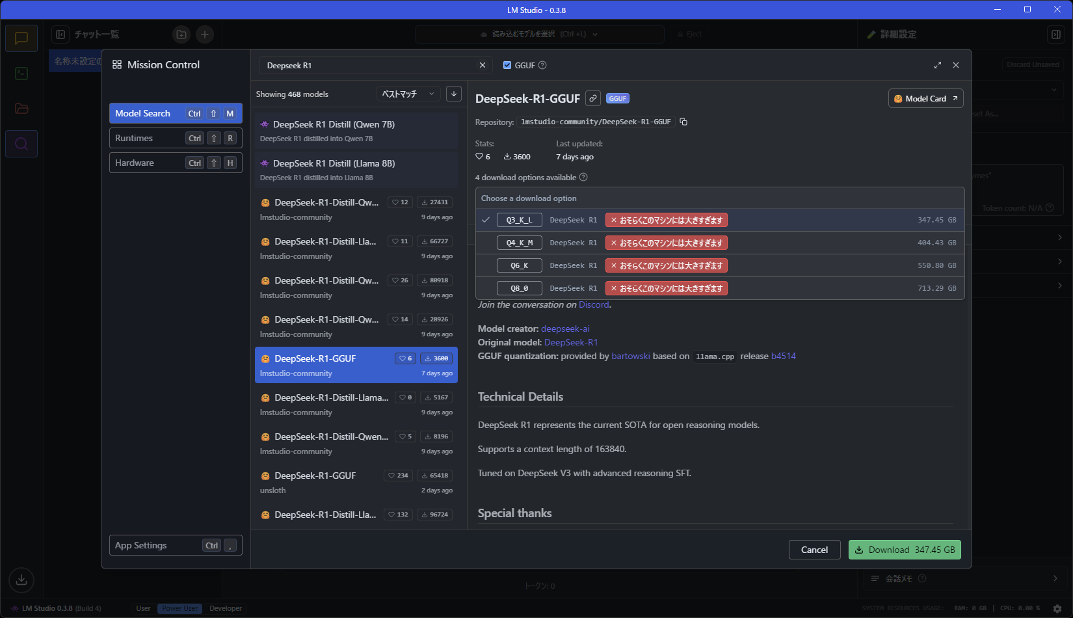
Task: Toggle the GGUF filter checkbox
Action: point(507,65)
